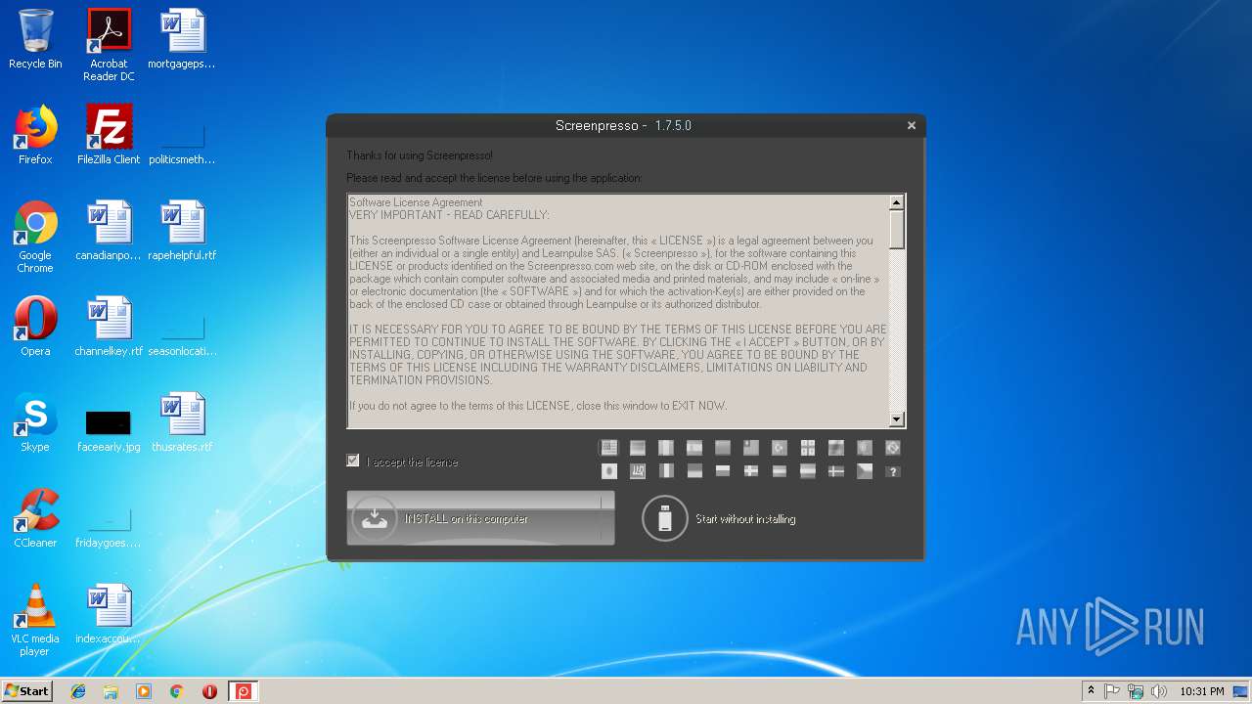Select the canadianpo document icon
This screenshot has width=1252, height=704.
(109, 231)
